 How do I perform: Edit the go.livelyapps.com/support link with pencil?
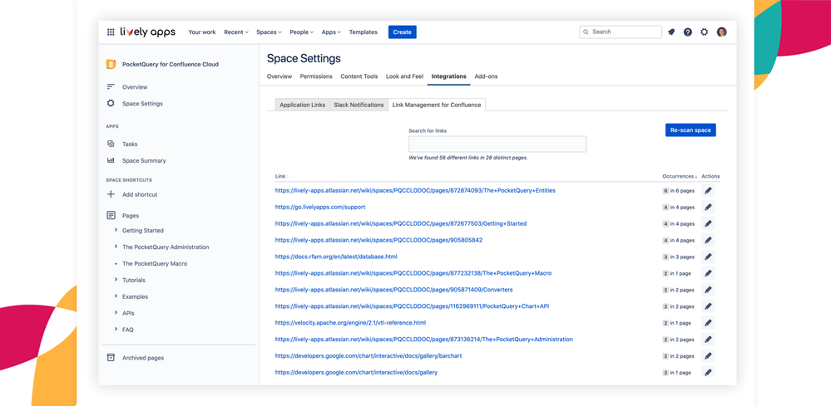click(x=708, y=208)
